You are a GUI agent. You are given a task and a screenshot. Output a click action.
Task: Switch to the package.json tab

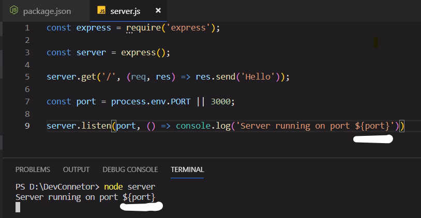click(x=46, y=11)
